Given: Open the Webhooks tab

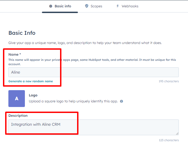Looking at the screenshot, I should pyautogui.click(x=127, y=6).
